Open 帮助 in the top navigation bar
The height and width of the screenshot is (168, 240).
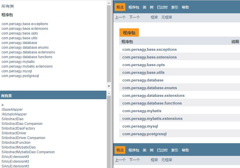click(x=185, y=7)
